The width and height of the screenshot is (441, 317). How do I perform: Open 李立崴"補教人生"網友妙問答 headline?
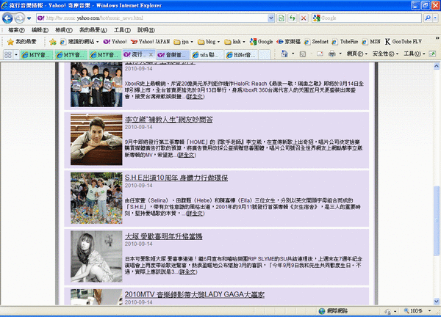169,120
